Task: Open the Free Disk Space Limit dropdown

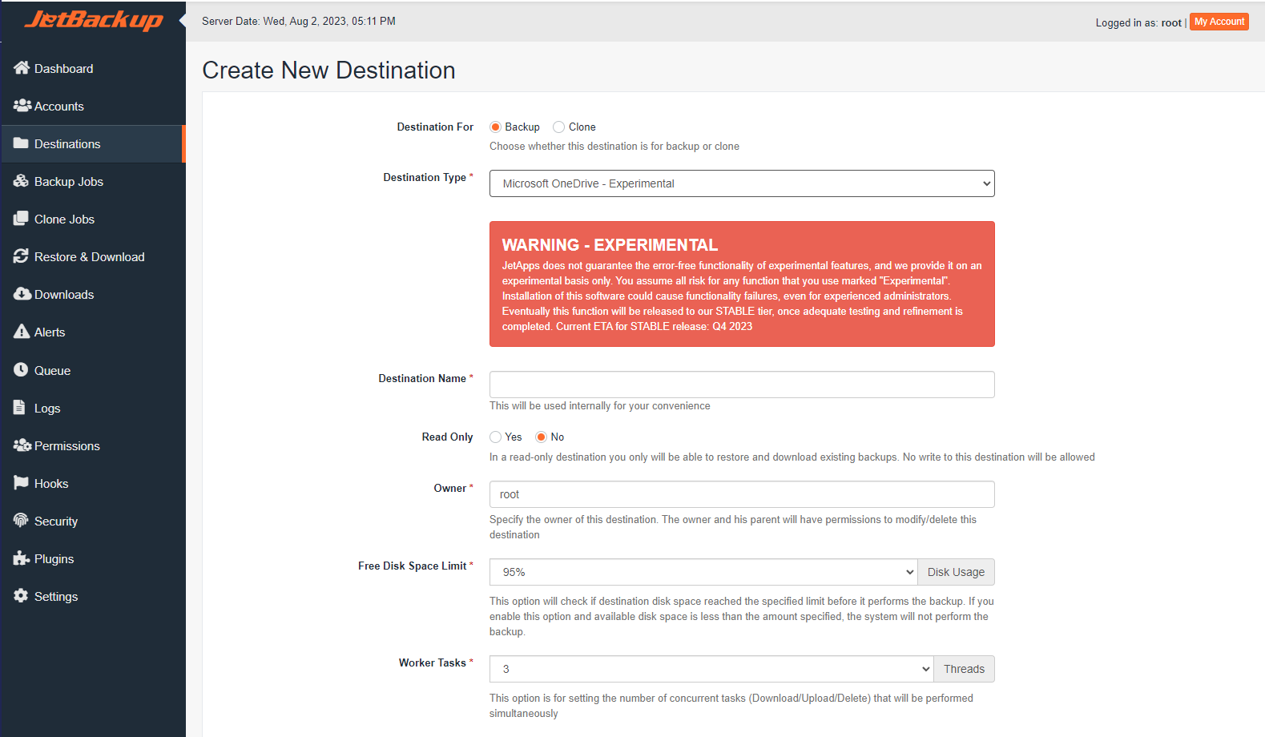Action: [x=703, y=572]
